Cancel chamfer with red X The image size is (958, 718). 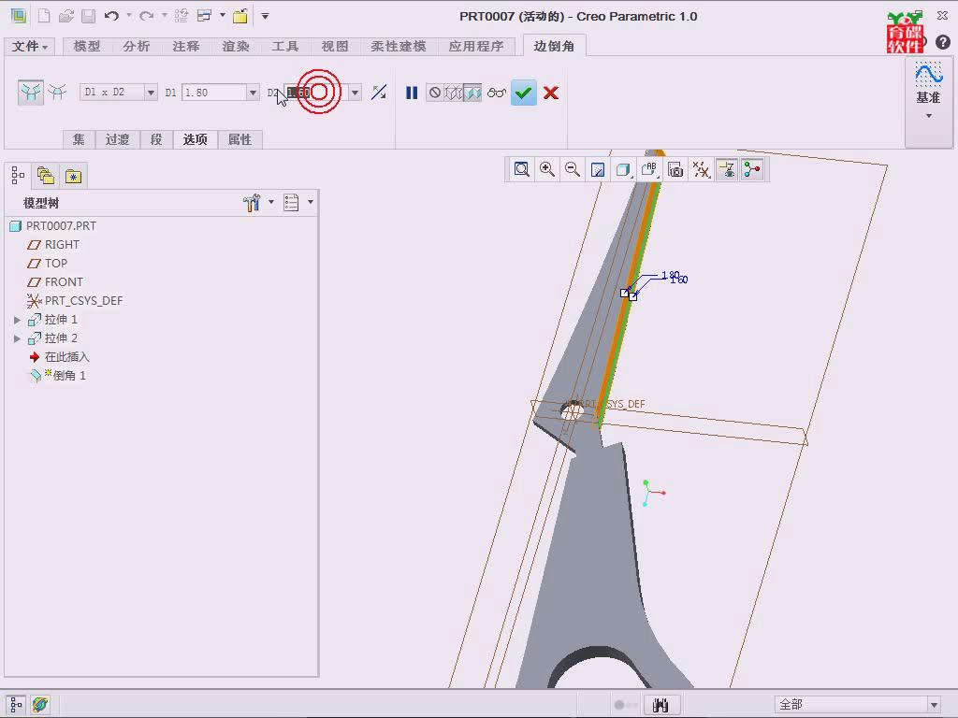550,93
